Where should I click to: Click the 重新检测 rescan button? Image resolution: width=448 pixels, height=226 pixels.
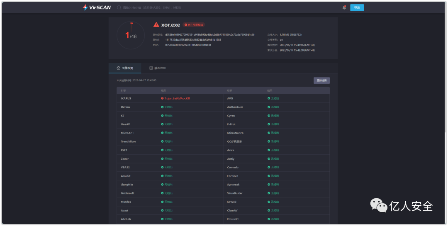coord(321,80)
